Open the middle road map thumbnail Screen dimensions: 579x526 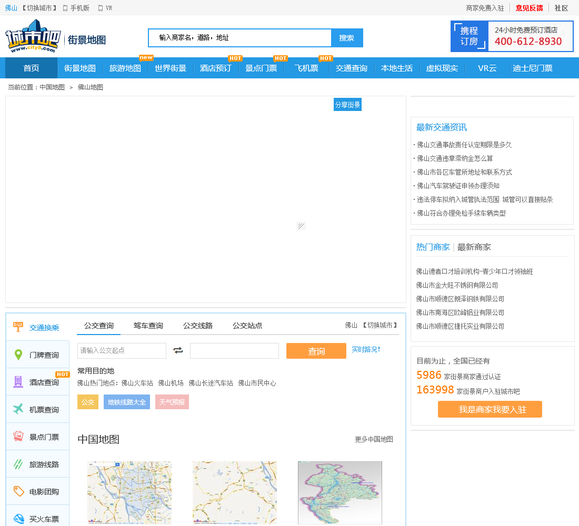click(234, 492)
